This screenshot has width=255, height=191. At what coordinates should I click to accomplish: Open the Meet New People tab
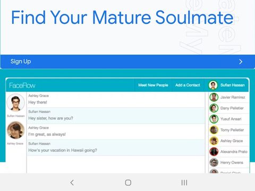153,85
